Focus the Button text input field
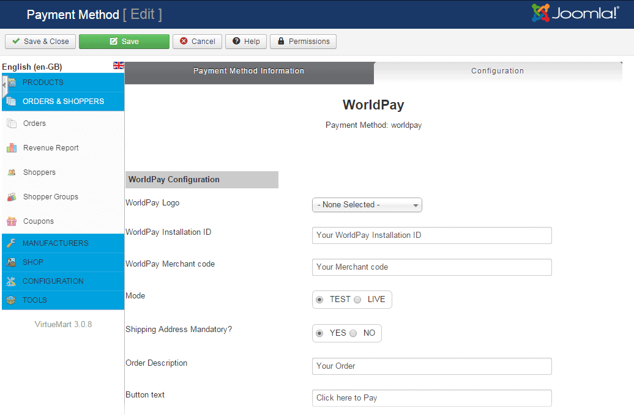Image resolution: width=634 pixels, height=414 pixels. [432, 398]
